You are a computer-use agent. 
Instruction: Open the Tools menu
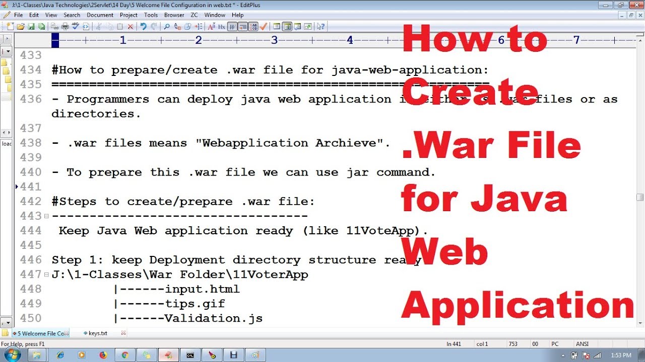pyautogui.click(x=151, y=15)
